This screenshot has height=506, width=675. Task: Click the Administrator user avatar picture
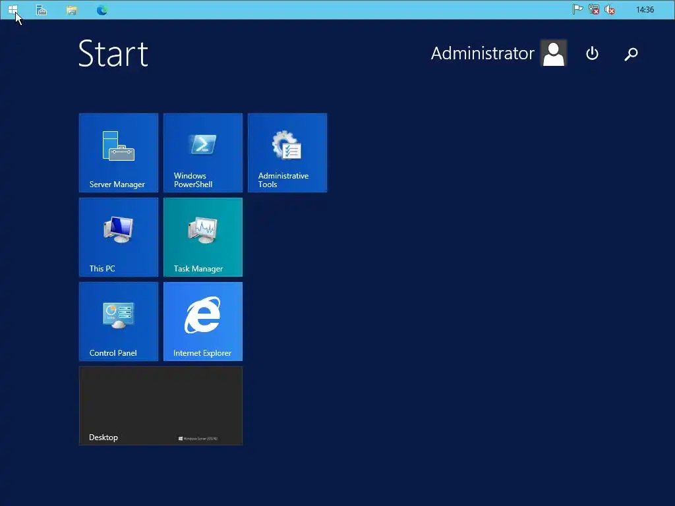pos(554,53)
